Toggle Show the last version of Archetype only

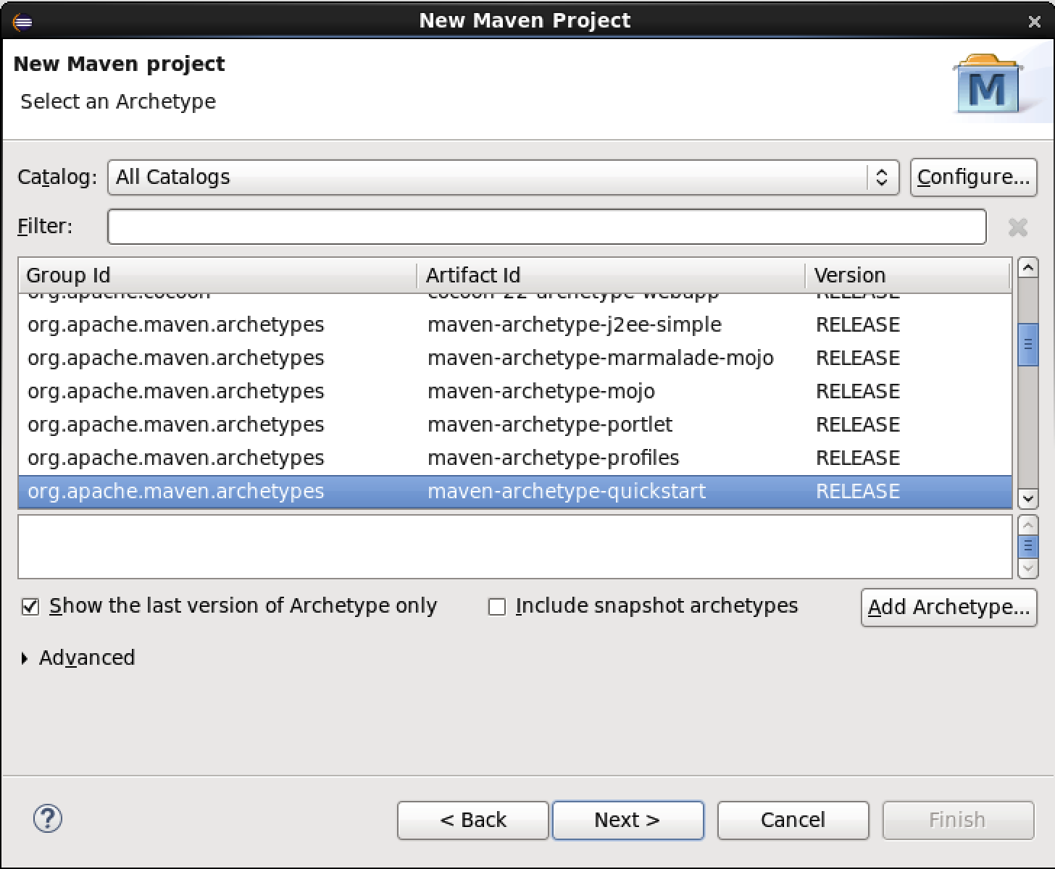pyautogui.click(x=30, y=606)
